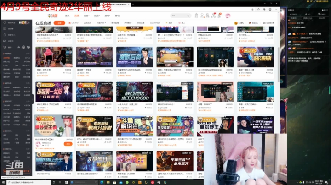Click the Douyu logo in the header

click(53, 16)
